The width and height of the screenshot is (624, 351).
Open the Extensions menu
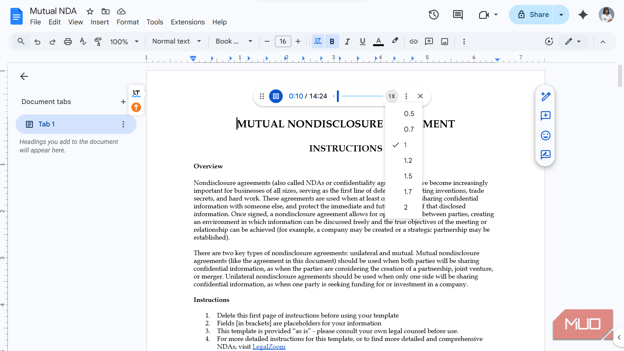[188, 22]
